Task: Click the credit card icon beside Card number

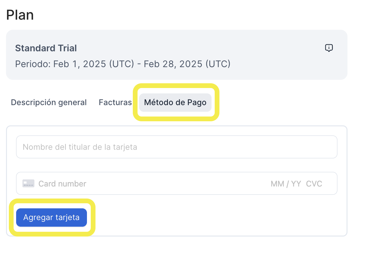Action: [28, 184]
